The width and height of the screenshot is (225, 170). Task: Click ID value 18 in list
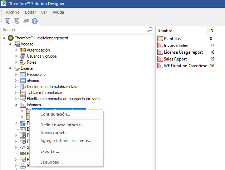(x=212, y=52)
